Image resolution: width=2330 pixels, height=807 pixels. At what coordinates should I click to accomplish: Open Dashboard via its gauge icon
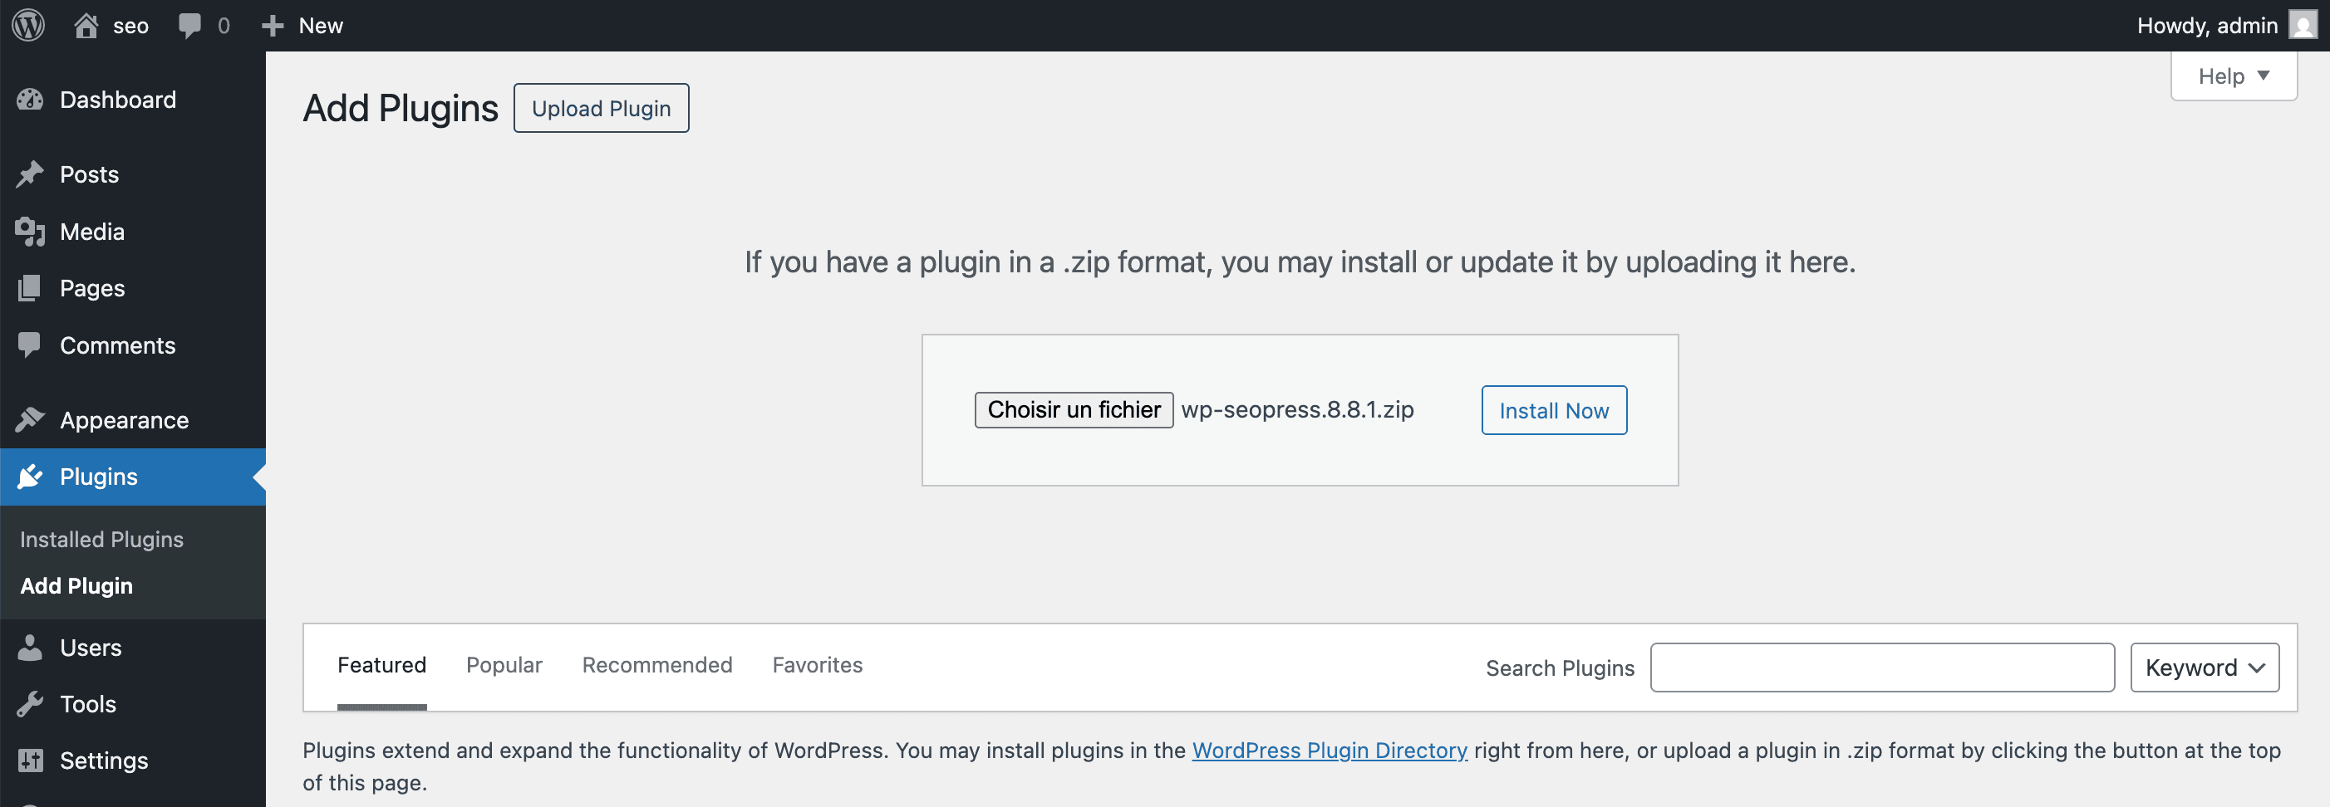[30, 100]
